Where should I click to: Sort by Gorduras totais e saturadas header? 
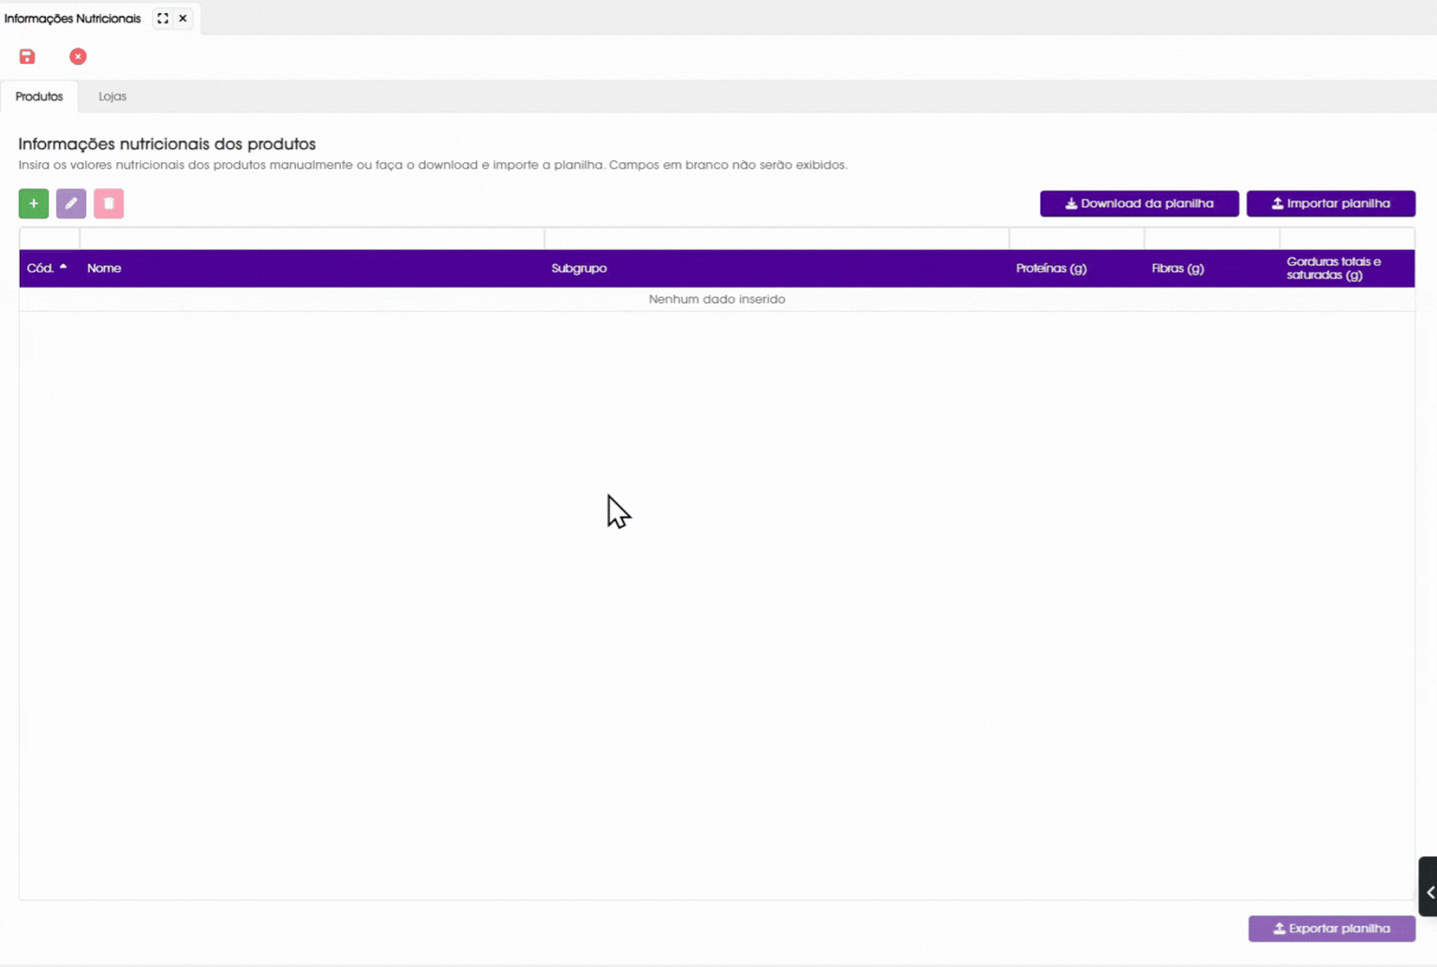pyautogui.click(x=1333, y=268)
